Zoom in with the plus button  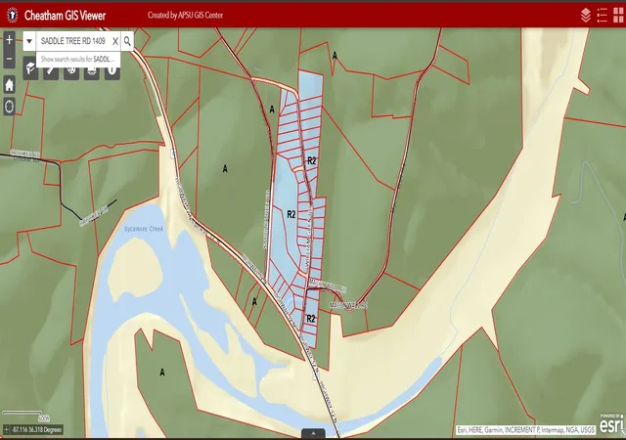click(9, 40)
